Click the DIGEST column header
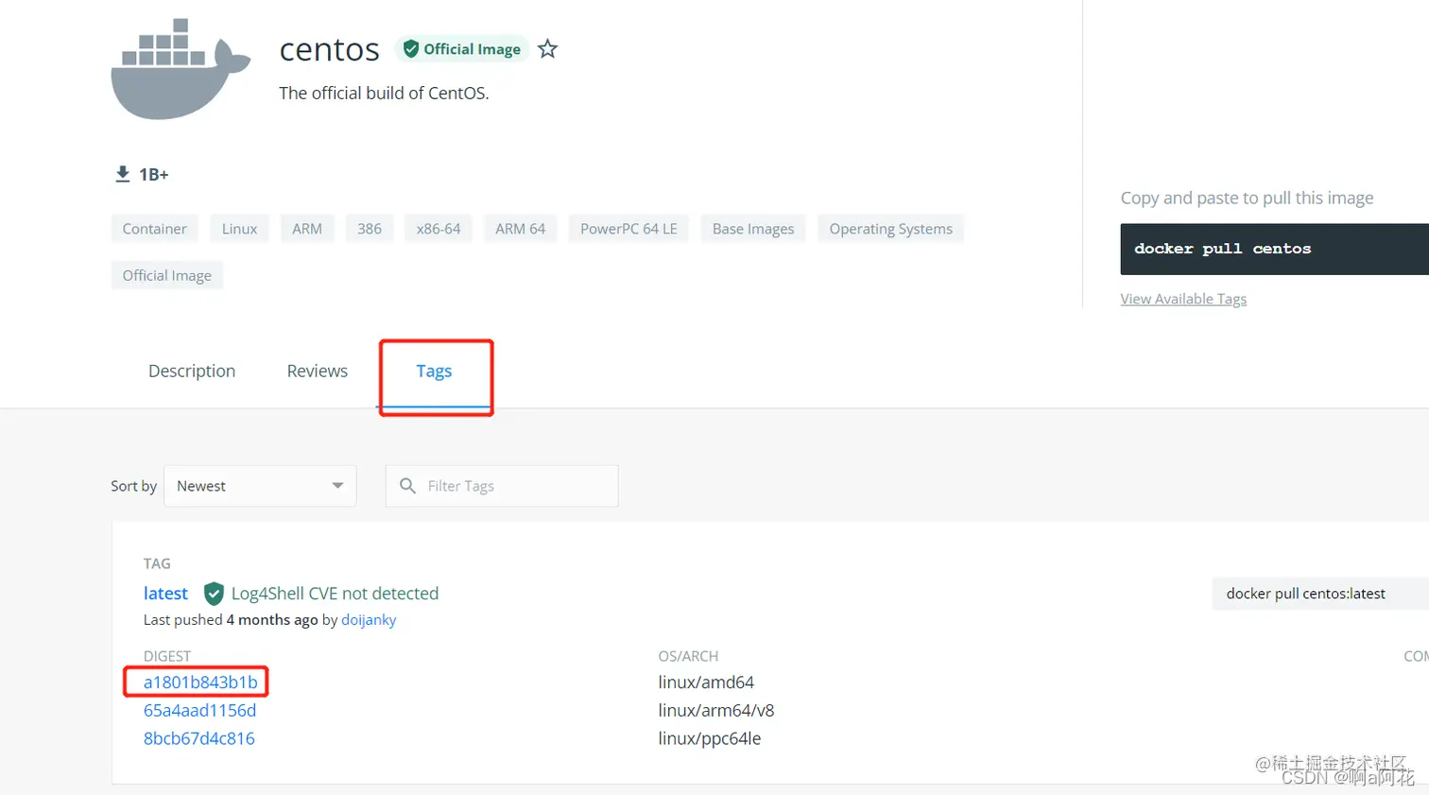 click(x=167, y=656)
